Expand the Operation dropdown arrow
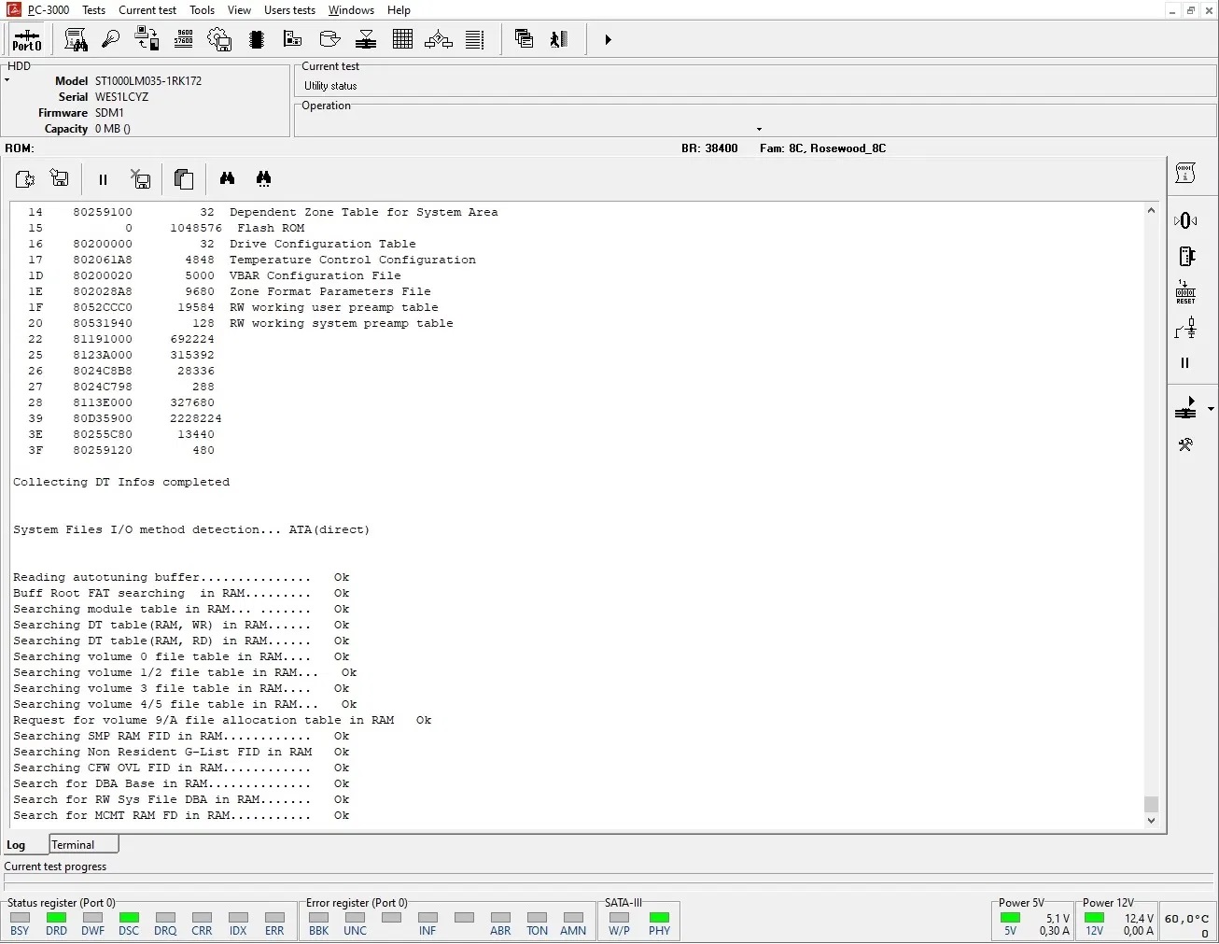Screen dimensions: 1219x944 [759, 129]
